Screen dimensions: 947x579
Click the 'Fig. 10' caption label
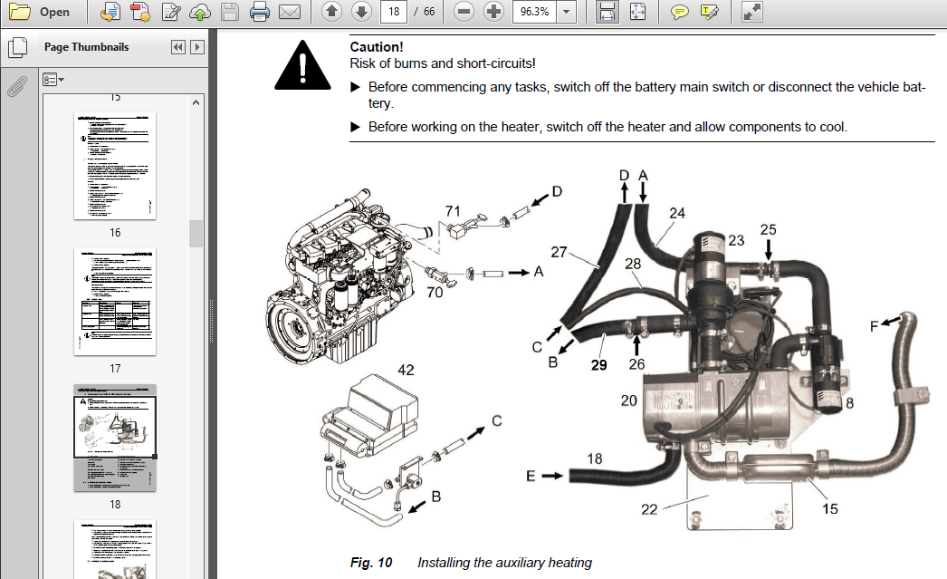click(x=371, y=562)
